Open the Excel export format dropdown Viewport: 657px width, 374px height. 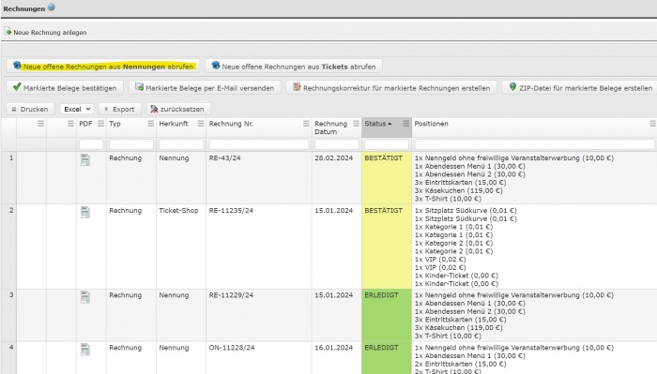click(77, 109)
